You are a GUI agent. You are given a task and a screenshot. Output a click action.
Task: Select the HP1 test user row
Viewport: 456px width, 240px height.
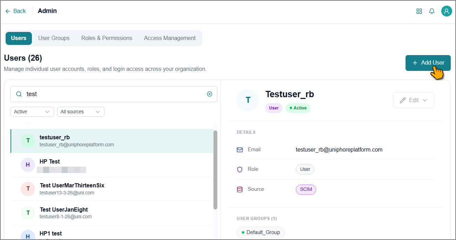pos(112,233)
